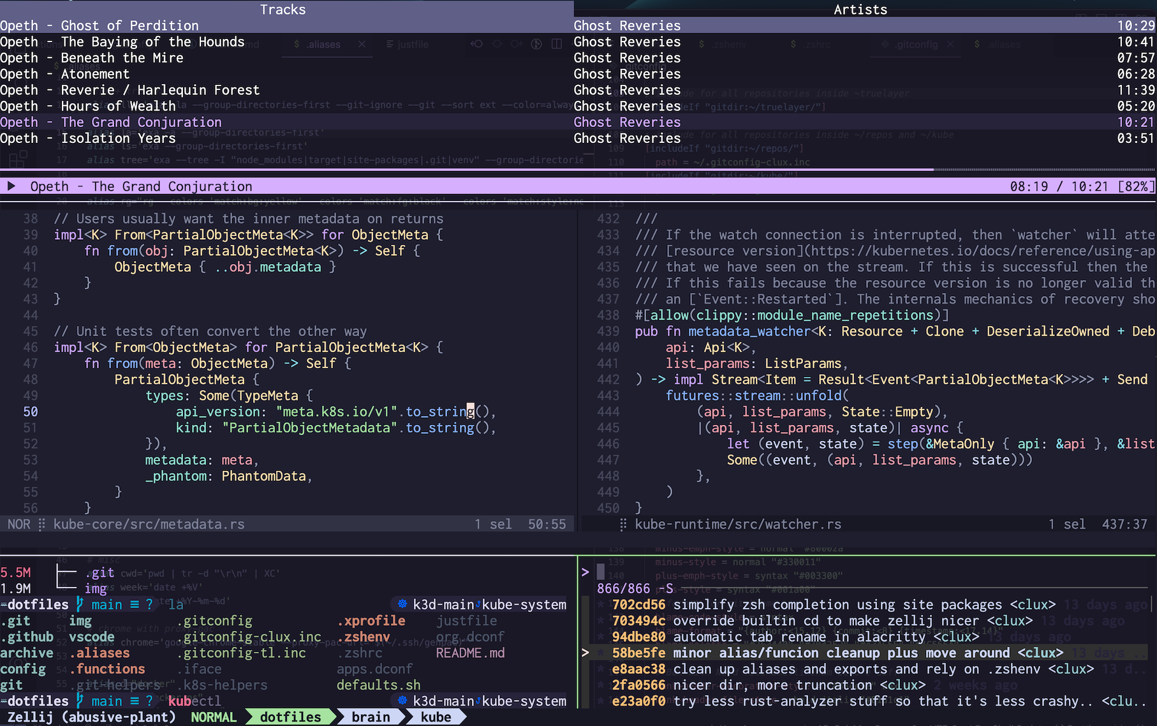This screenshot has height=726, width=1157.
Task: Select the dotfiles tab in Zellij
Action: point(290,717)
